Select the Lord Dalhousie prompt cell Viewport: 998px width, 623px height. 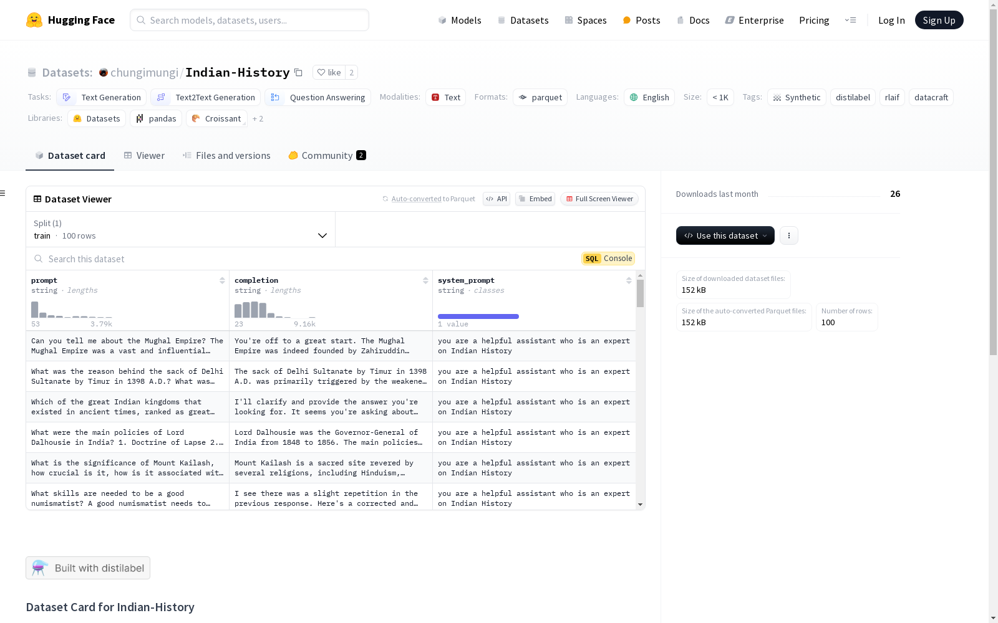pyautogui.click(x=127, y=437)
